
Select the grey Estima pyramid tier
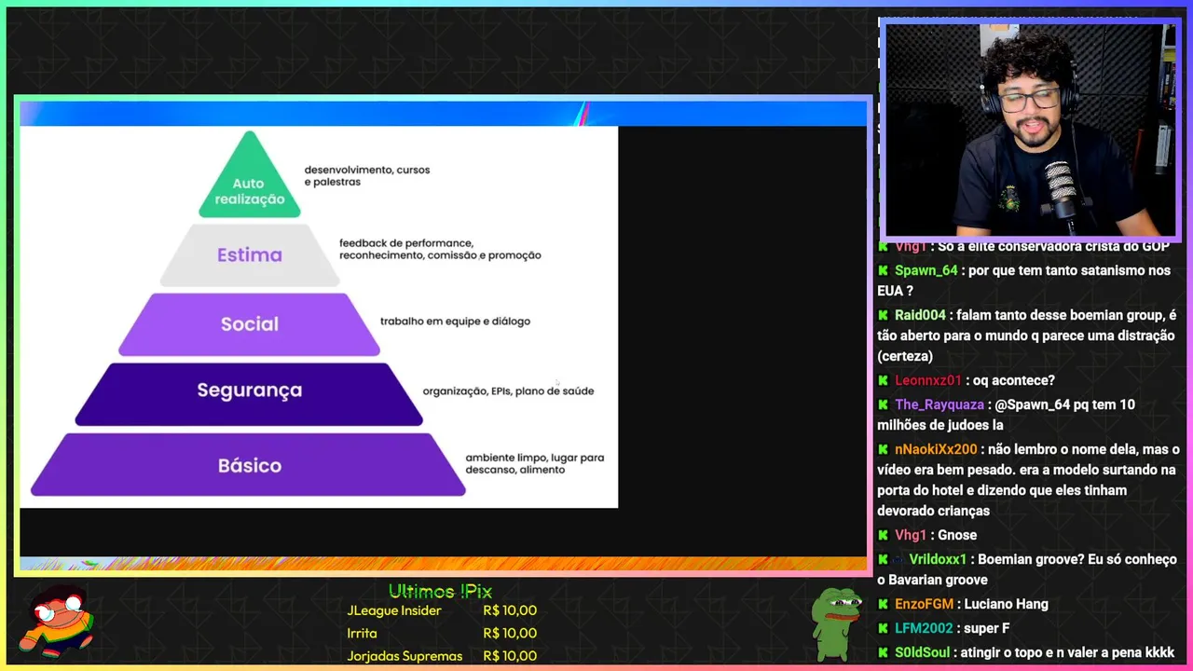pyautogui.click(x=250, y=255)
